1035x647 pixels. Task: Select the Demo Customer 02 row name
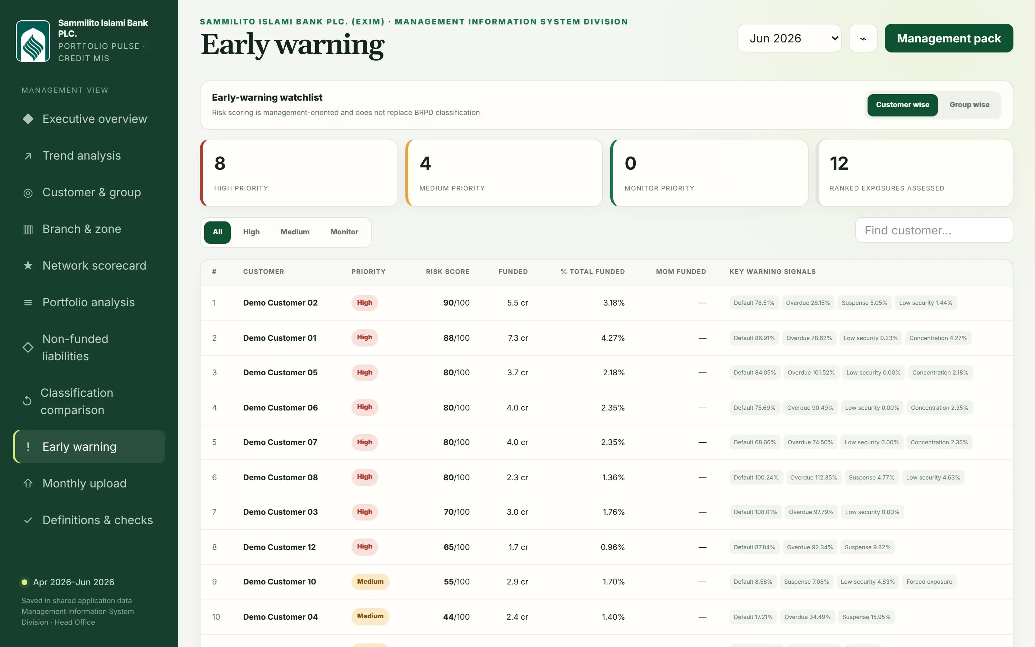pyautogui.click(x=280, y=303)
